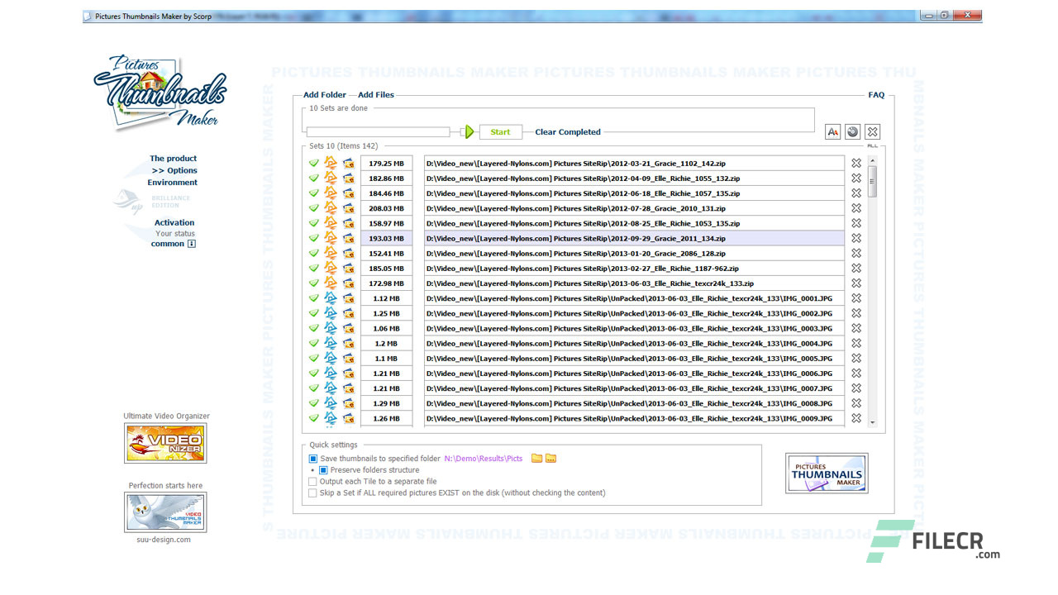
Task: Click the '172.98 MB' size cell
Action: tap(386, 283)
